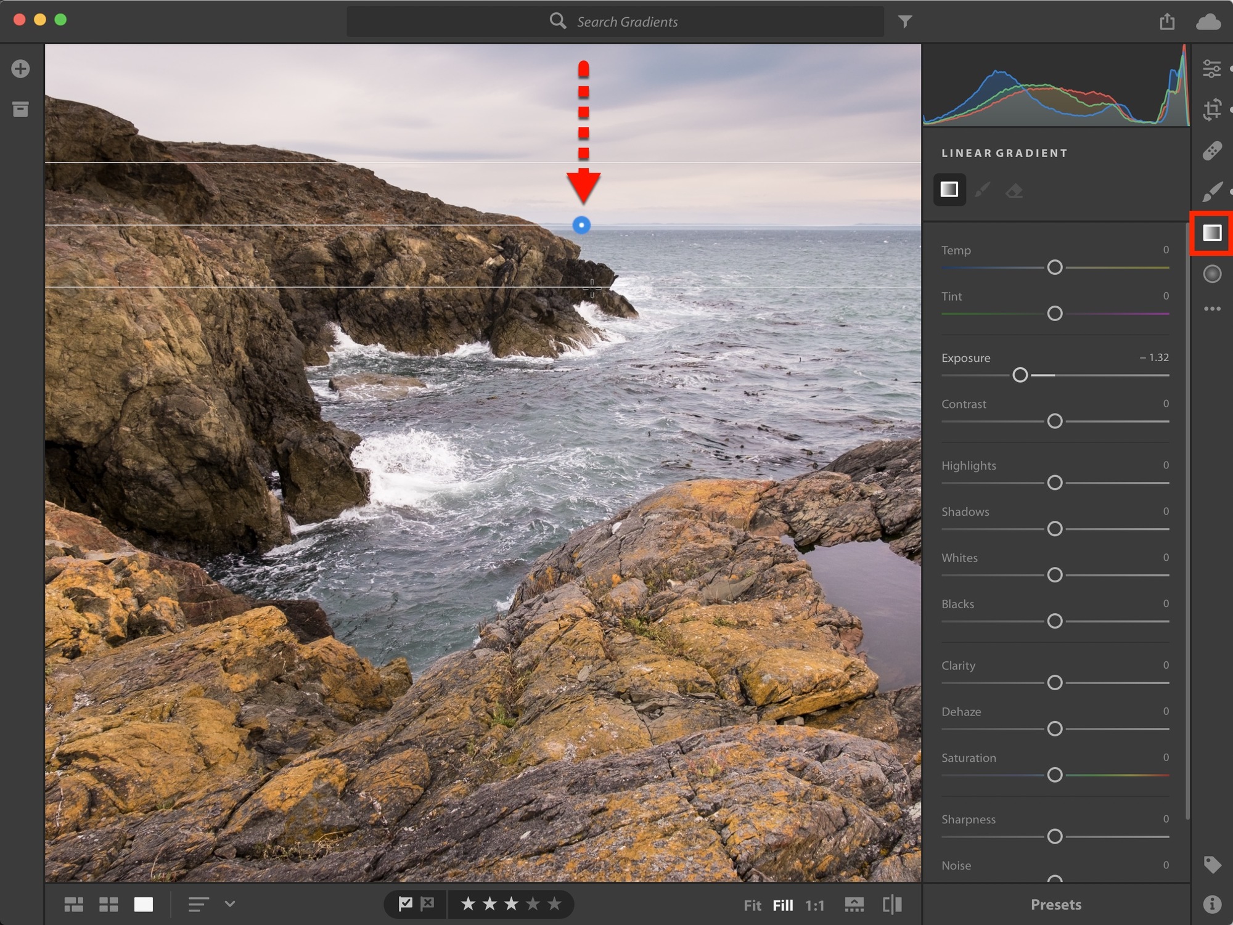
Task: Click the Search Gradients field
Action: (615, 22)
